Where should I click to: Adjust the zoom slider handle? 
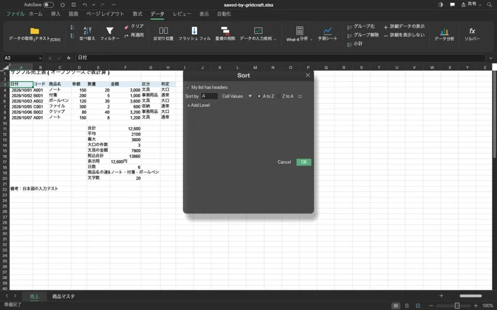(457, 306)
